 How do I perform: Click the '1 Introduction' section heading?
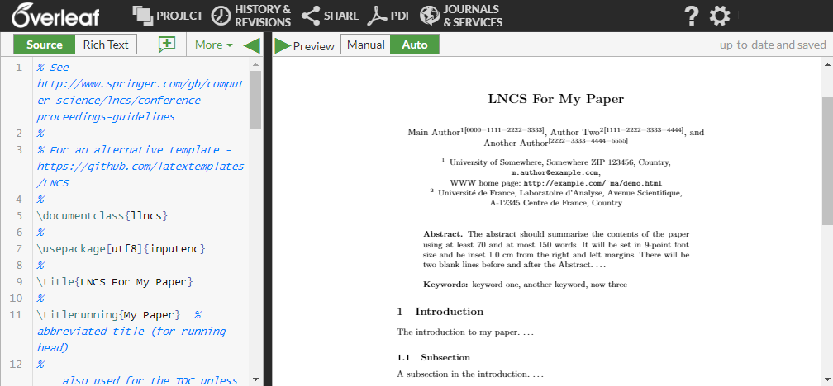[x=440, y=311]
